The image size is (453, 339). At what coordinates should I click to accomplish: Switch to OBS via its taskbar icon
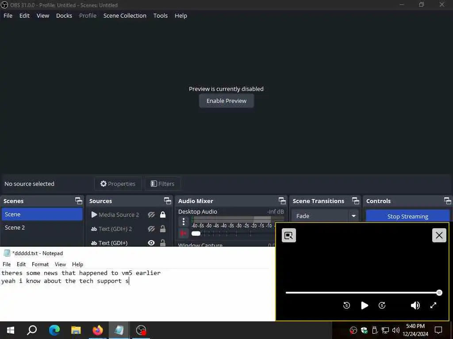[x=141, y=330]
